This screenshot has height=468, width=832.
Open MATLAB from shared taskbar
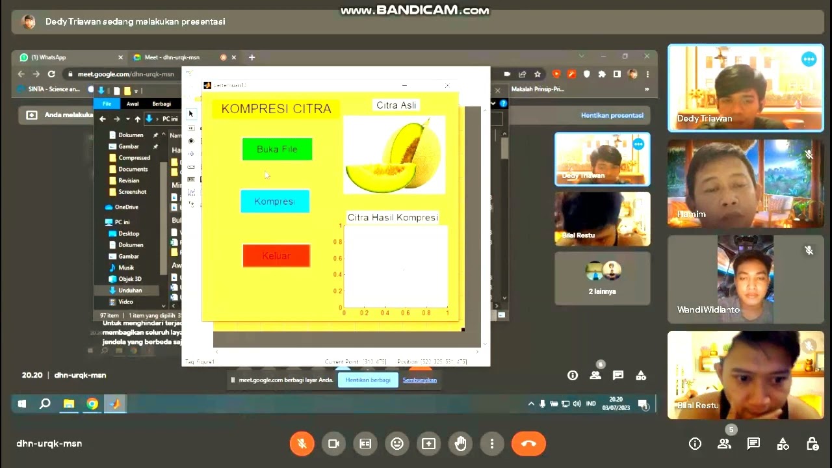[116, 404]
